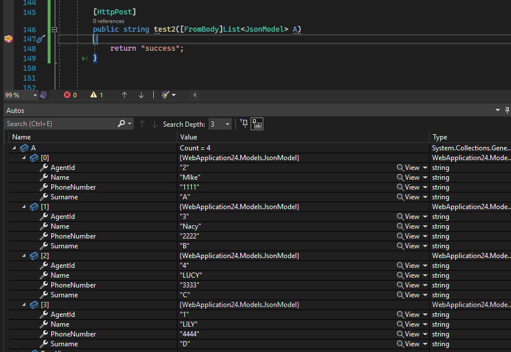Click the magnifier icon for AgentId "3" value
The image size is (511, 352).
click(x=400, y=217)
